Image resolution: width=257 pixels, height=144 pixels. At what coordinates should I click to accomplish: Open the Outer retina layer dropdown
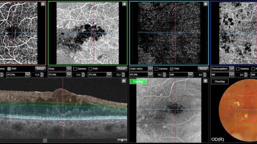coord(150,69)
